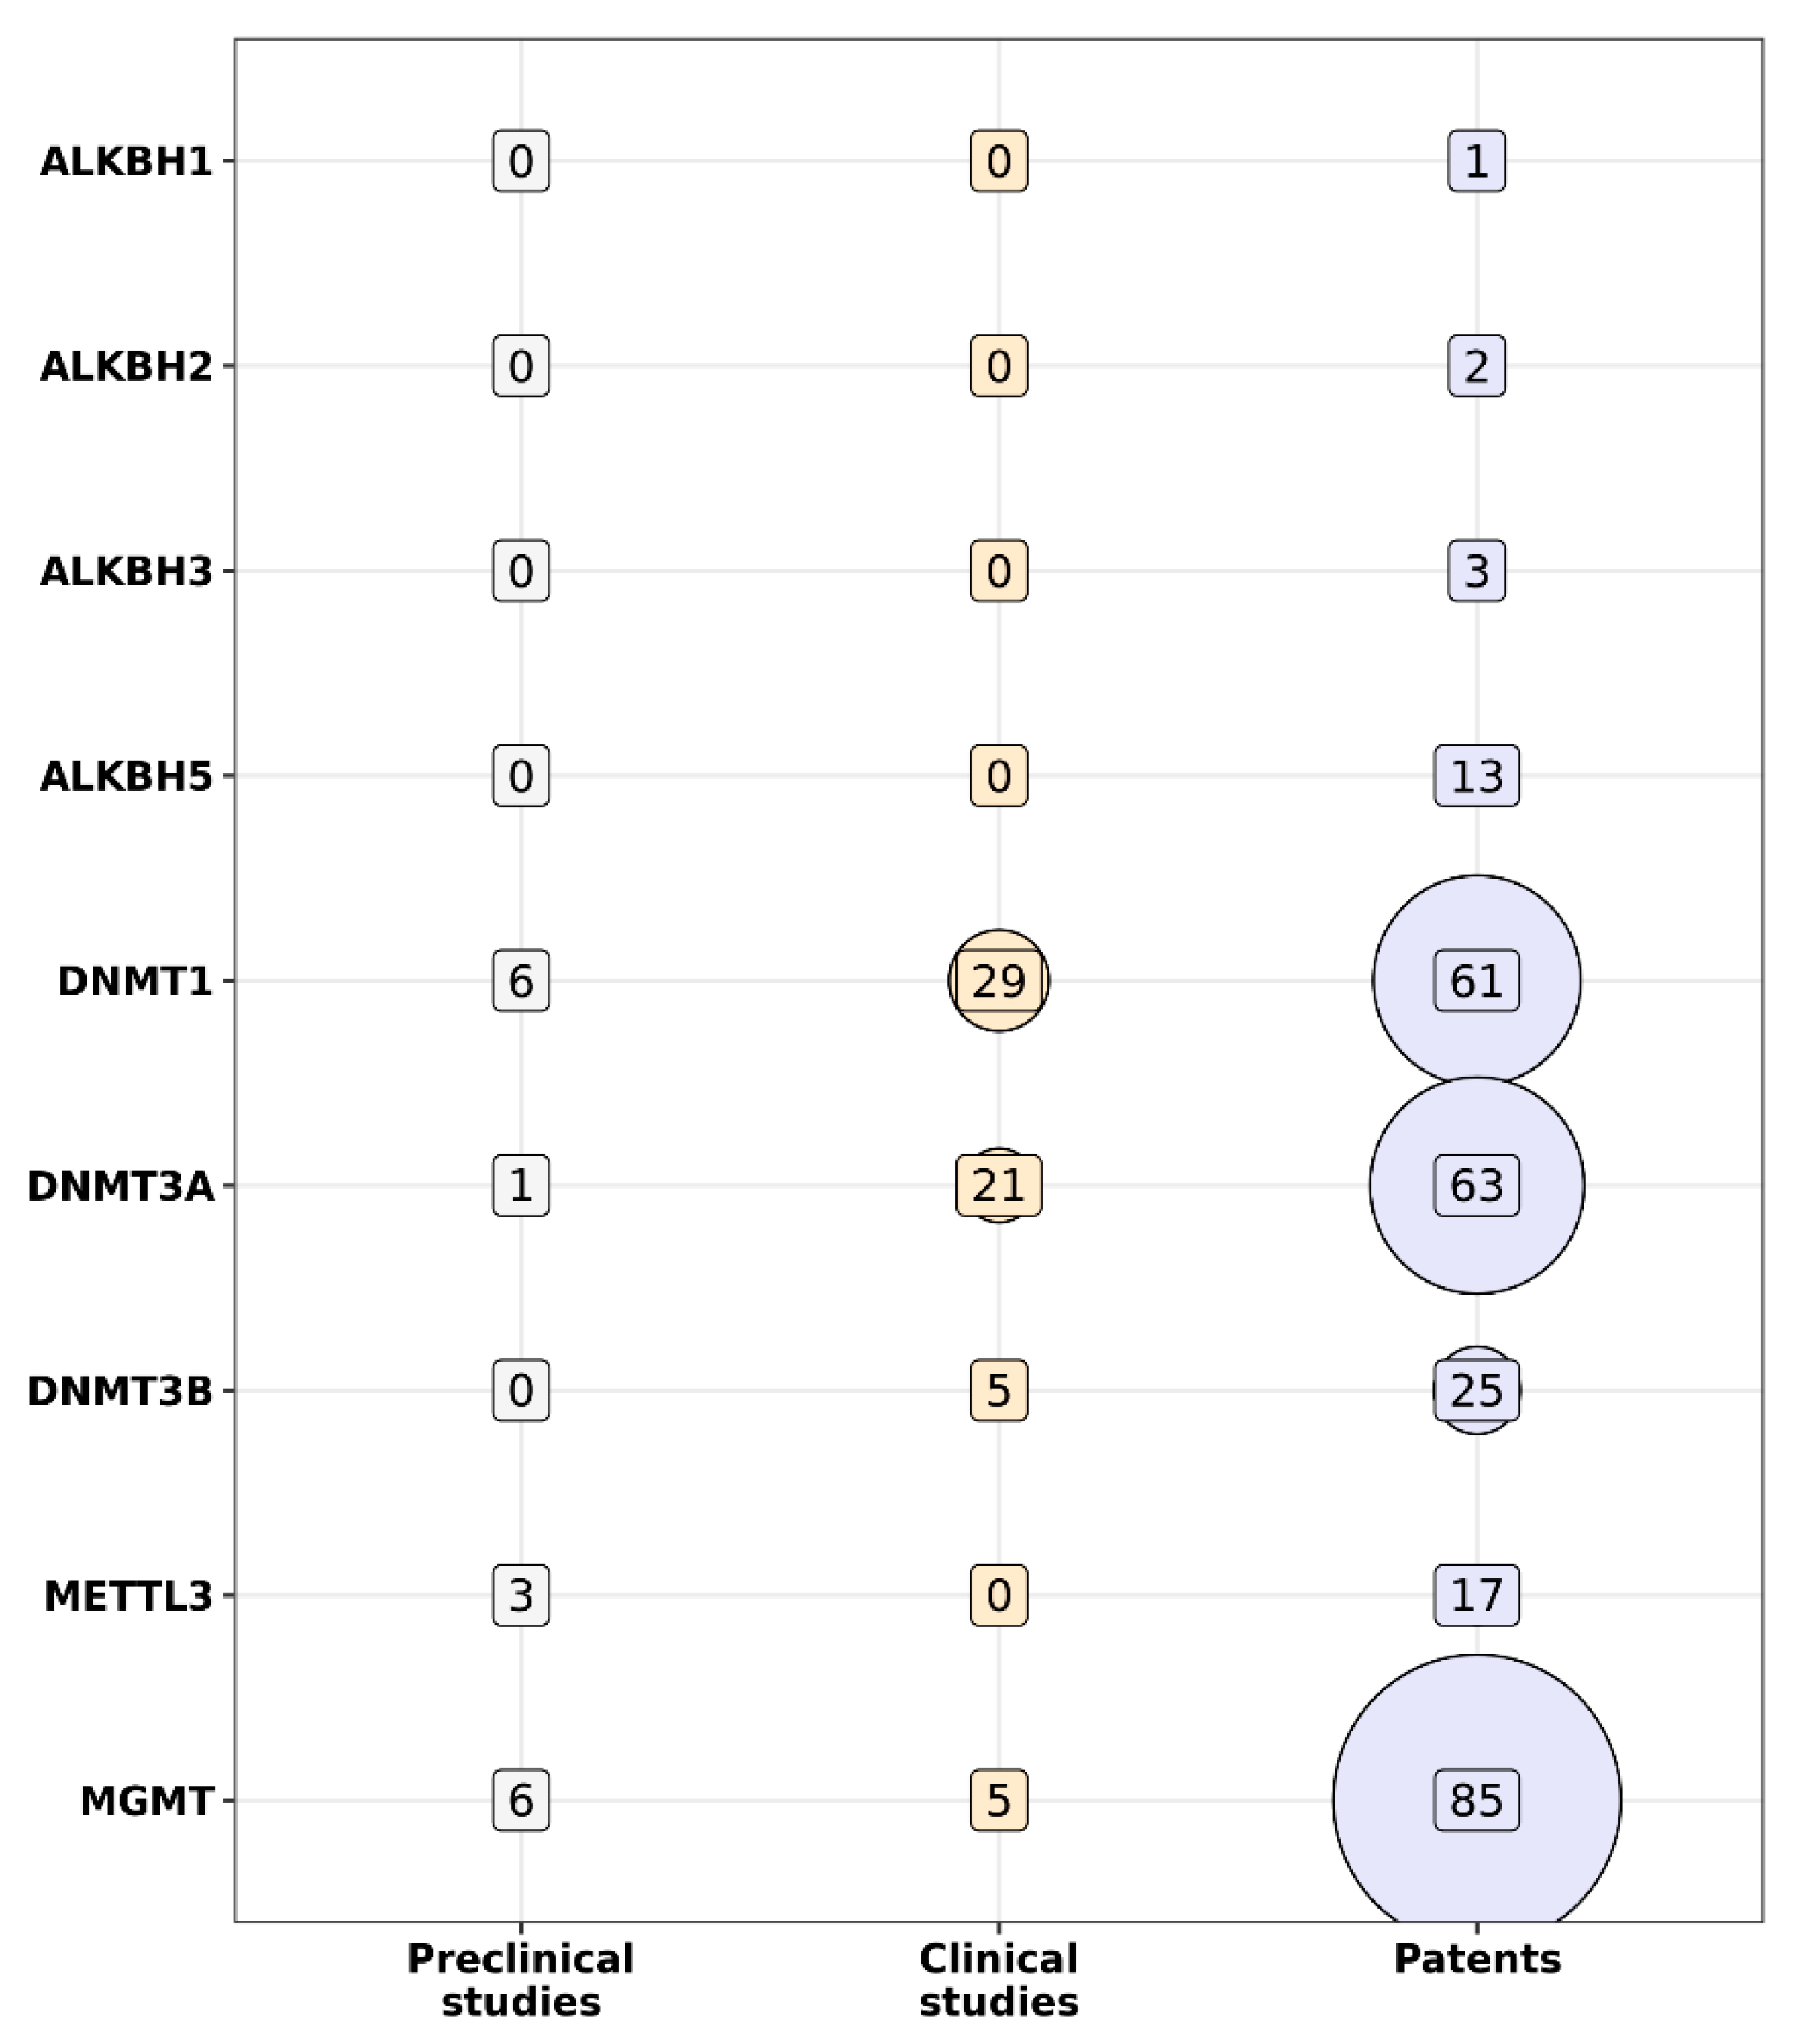Select the ALKBH3 row label
This screenshot has height=2044, width=1798.
tap(126, 571)
